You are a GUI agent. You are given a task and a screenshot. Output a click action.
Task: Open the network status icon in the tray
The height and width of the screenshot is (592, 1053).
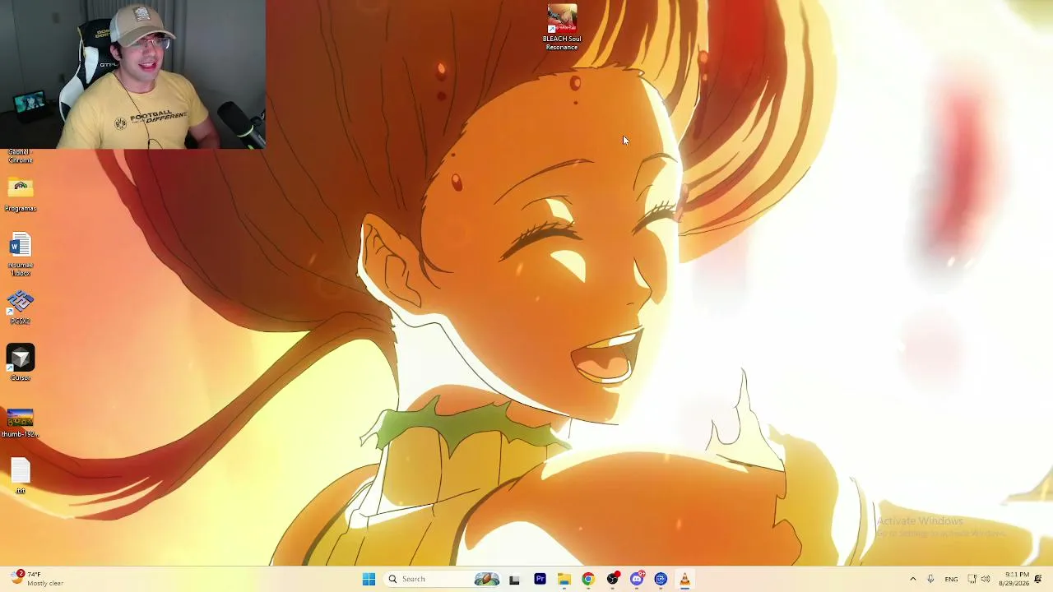pyautogui.click(x=972, y=579)
